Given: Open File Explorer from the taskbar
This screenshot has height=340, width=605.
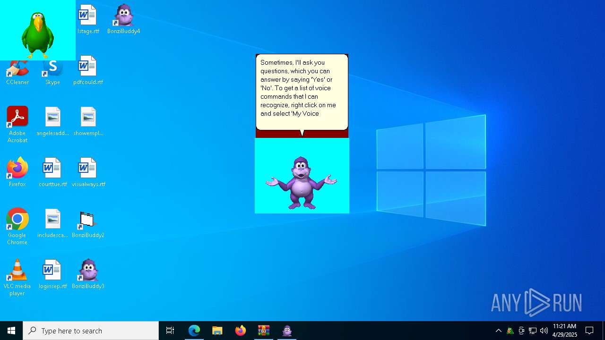Looking at the screenshot, I should click(x=217, y=331).
